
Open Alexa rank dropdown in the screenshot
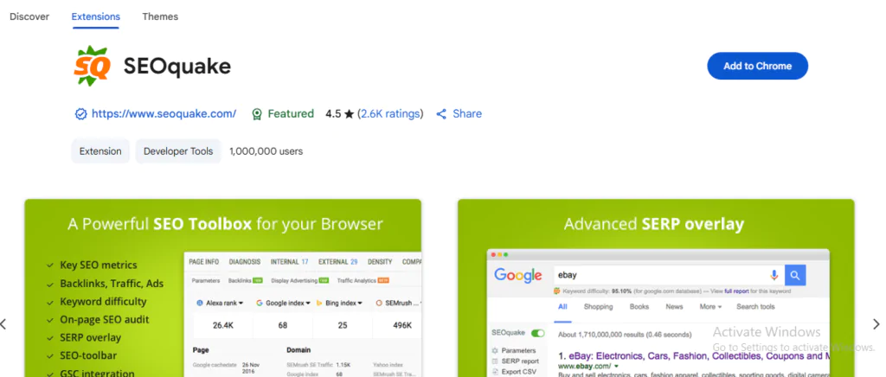[x=220, y=303]
